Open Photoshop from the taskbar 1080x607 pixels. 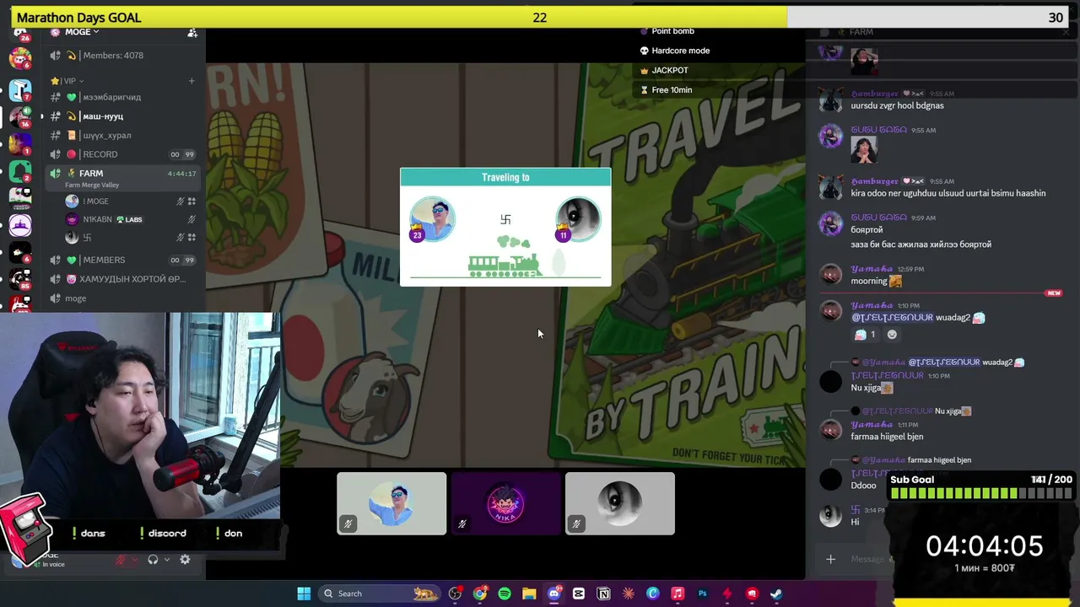coord(702,594)
